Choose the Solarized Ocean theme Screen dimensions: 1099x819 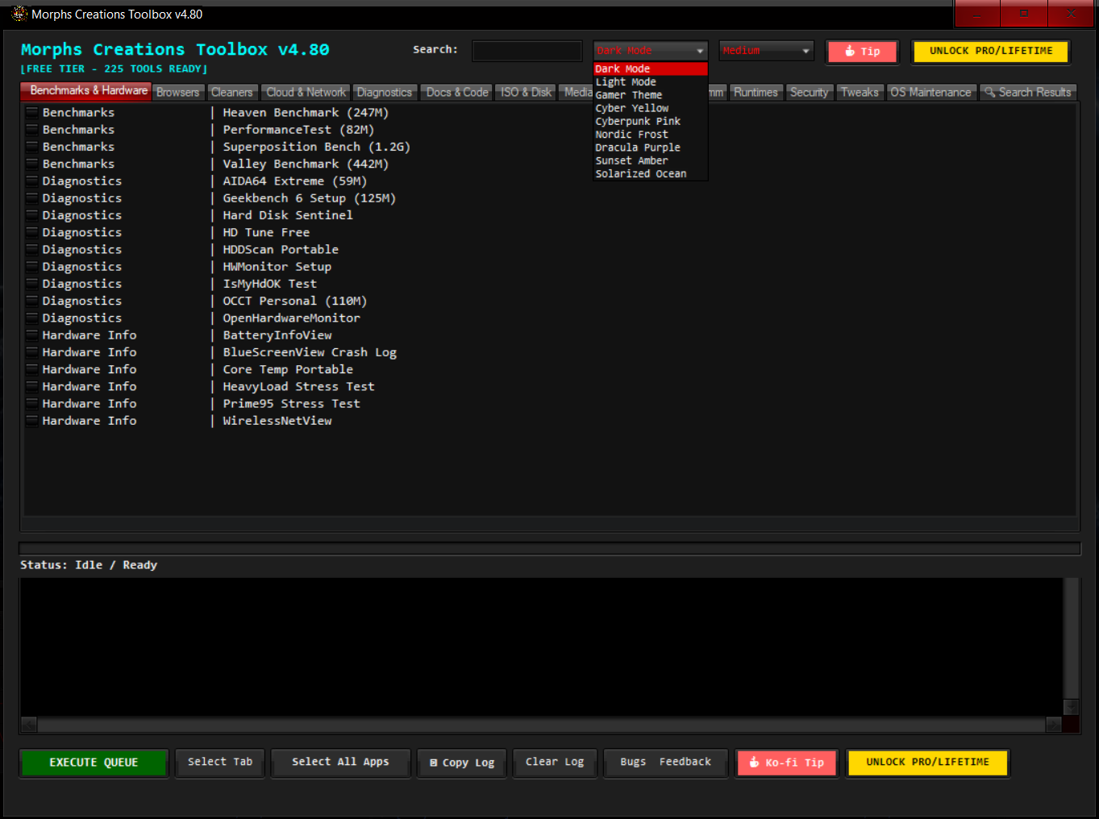(x=651, y=173)
